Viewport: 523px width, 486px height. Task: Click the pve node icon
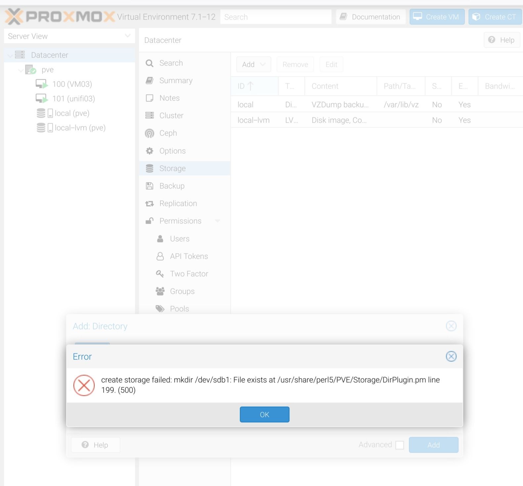pyautogui.click(x=30, y=69)
